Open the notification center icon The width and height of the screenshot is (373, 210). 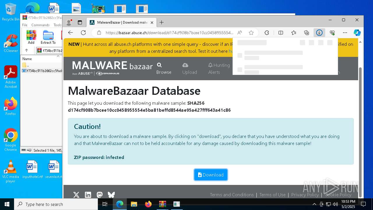[x=363, y=204]
